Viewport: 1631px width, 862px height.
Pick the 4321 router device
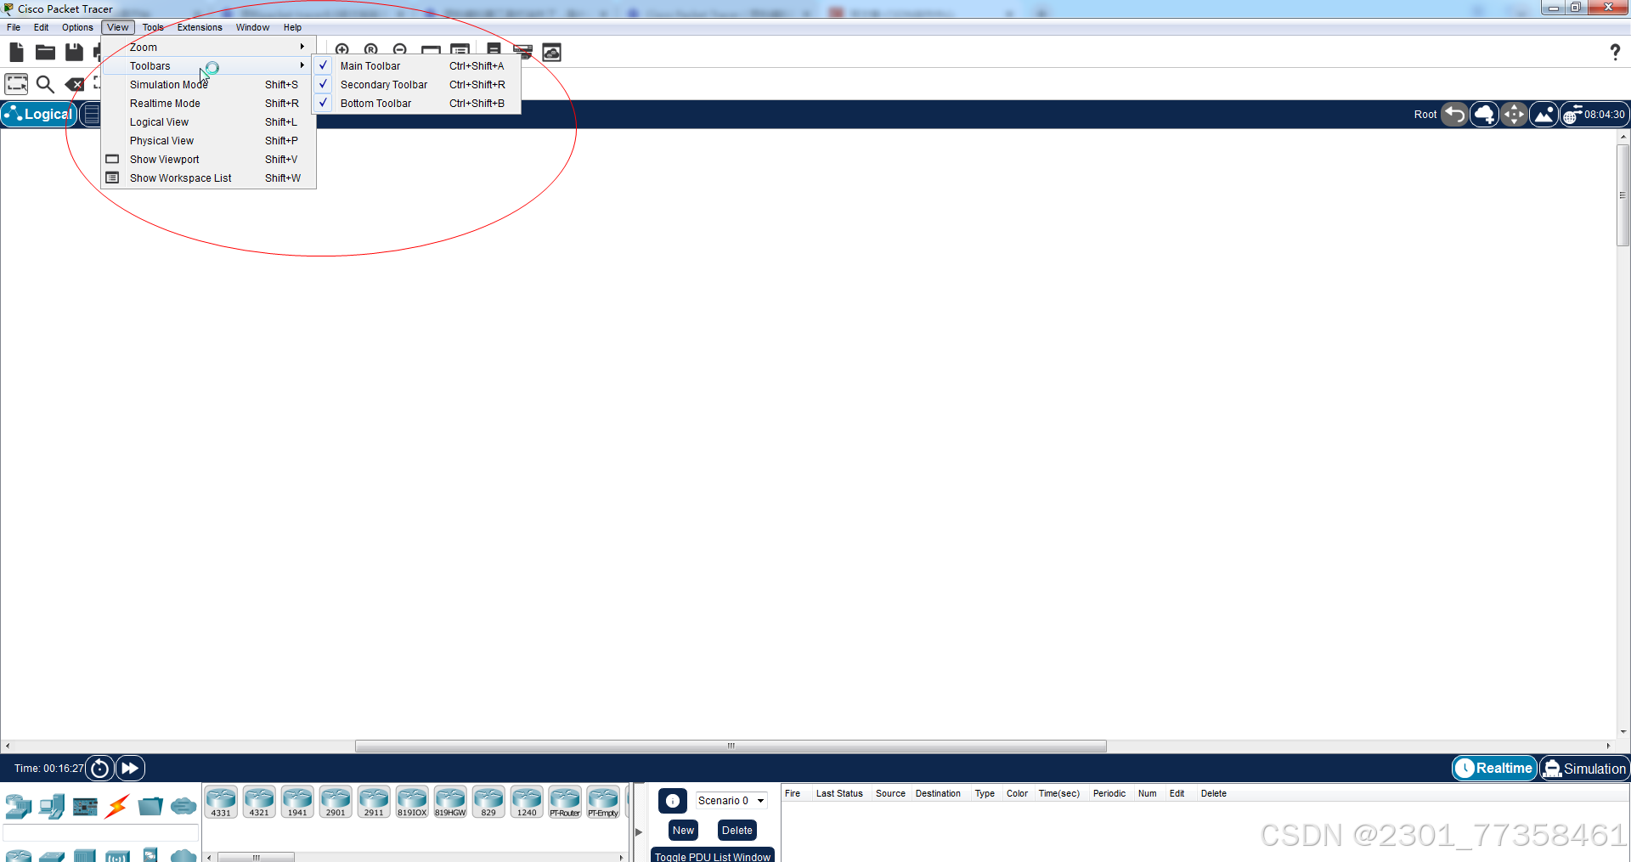click(259, 802)
